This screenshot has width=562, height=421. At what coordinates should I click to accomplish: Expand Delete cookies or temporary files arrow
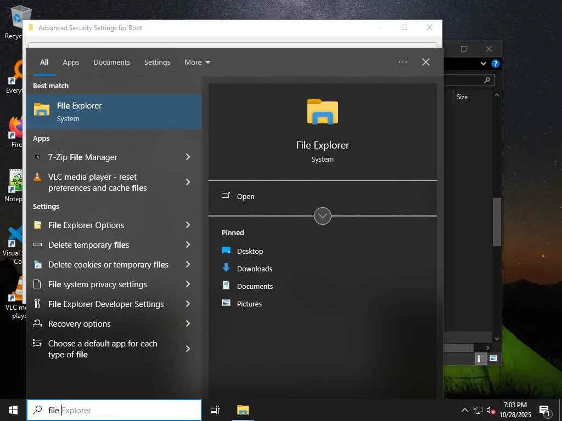(188, 264)
